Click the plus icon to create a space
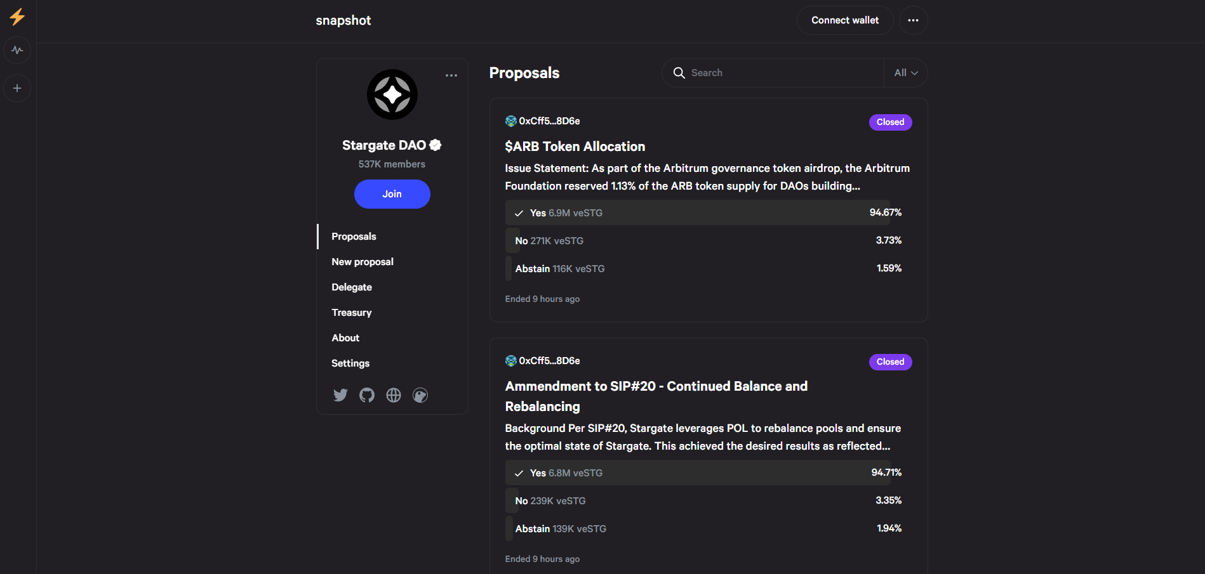Image resolution: width=1205 pixels, height=574 pixels. pyautogui.click(x=17, y=88)
